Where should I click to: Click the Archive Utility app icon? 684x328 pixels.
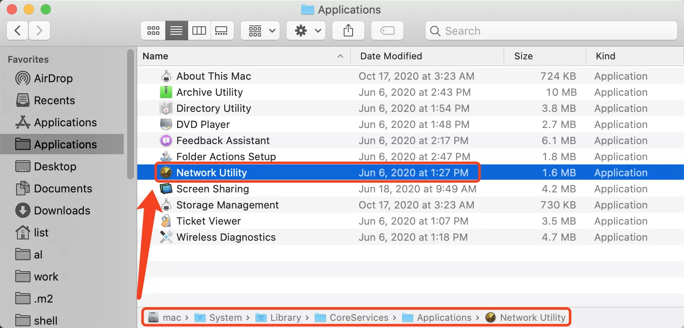point(166,92)
